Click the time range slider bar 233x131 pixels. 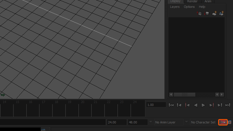(53, 122)
